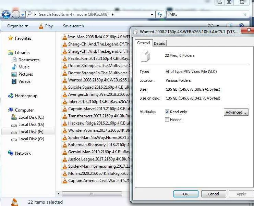Image resolution: width=254 pixels, height=206 pixels.
Task: Click the details pane VLC cone icon
Action: click(15, 202)
